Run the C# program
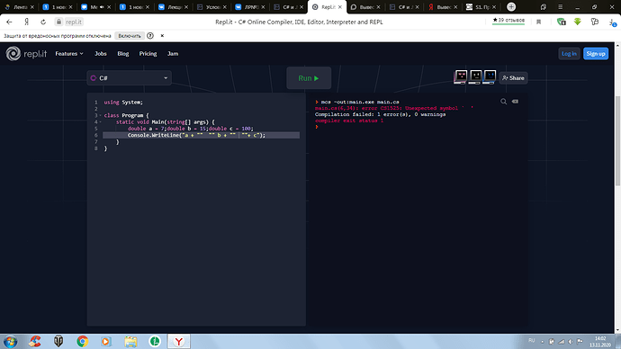Viewport: 621px width, 349px height. [x=309, y=78]
